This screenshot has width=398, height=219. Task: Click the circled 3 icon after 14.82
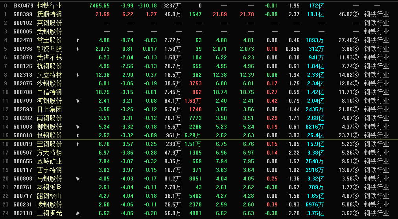pos(356,75)
